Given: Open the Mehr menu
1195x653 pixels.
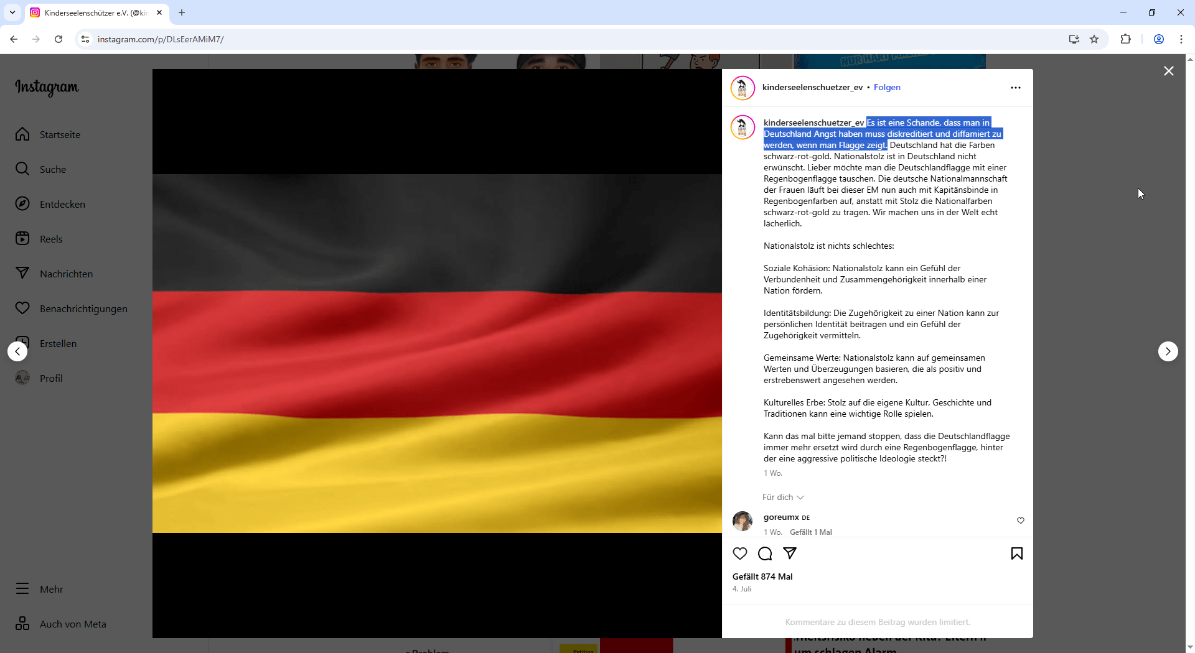Looking at the screenshot, I should pos(39,589).
